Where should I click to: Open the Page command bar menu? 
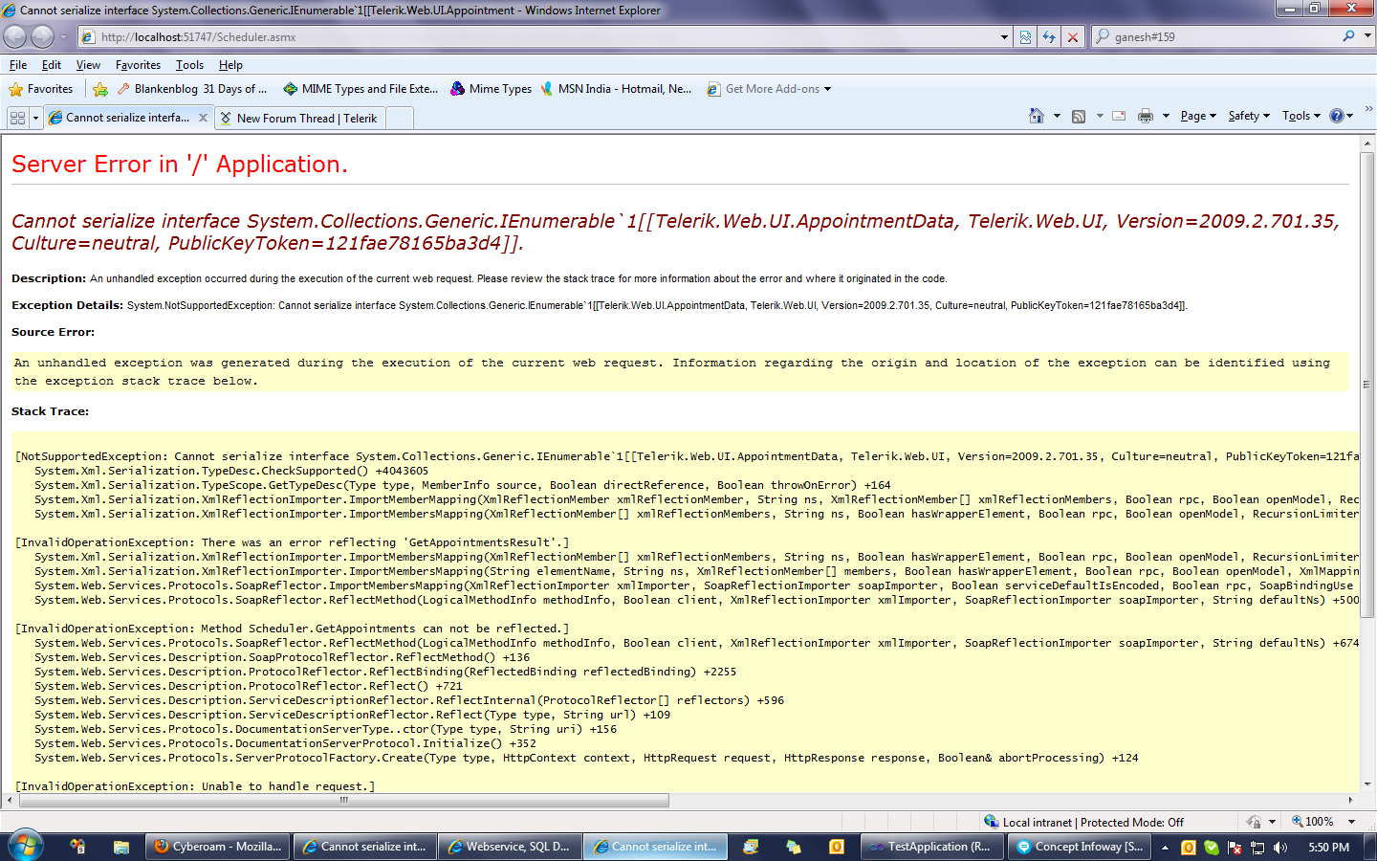point(1198,116)
